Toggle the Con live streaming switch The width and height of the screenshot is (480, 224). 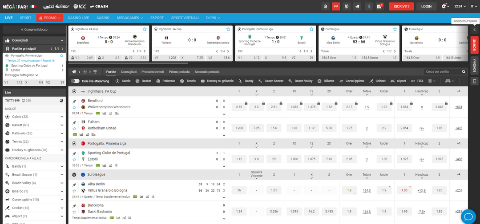tap(75, 81)
